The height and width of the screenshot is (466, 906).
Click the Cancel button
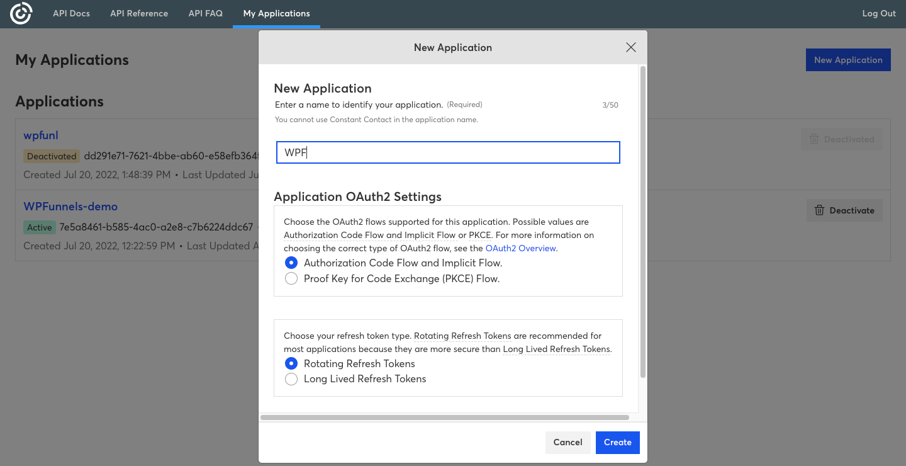[568, 442]
